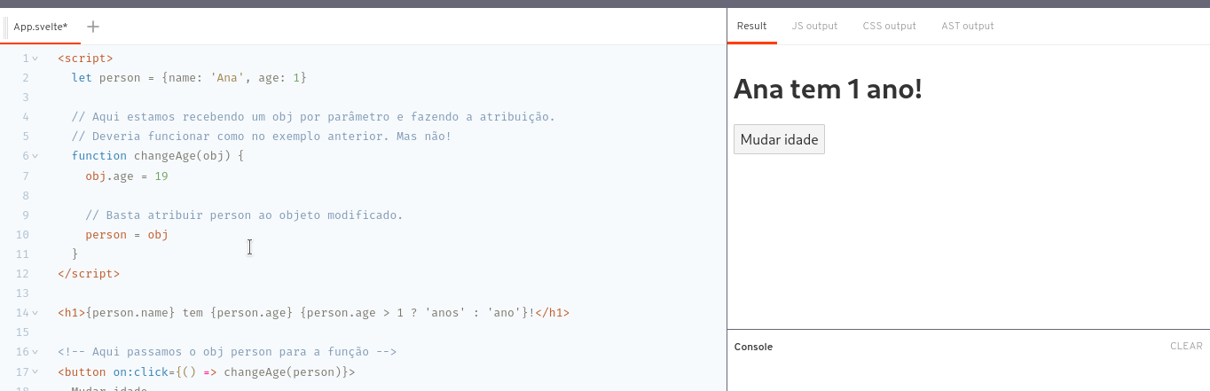Screen dimensions: 1210x391
Task: Click the Console panel header label
Action: (753, 347)
